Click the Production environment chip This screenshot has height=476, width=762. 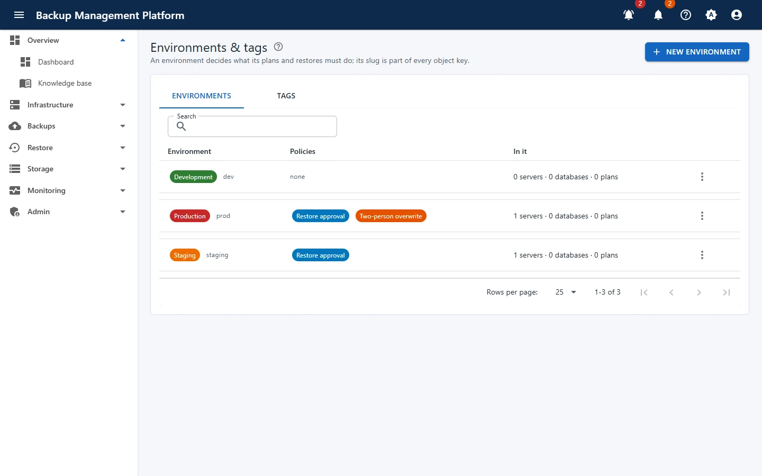(190, 216)
